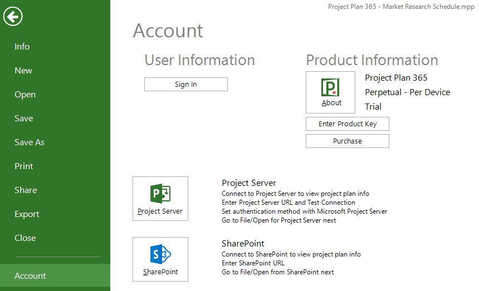The image size is (479, 291).
Task: Click the large 'Account' page title
Action: point(168,31)
